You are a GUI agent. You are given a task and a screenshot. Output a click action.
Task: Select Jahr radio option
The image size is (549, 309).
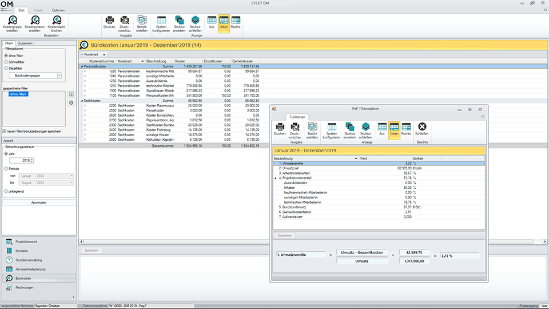click(6, 154)
